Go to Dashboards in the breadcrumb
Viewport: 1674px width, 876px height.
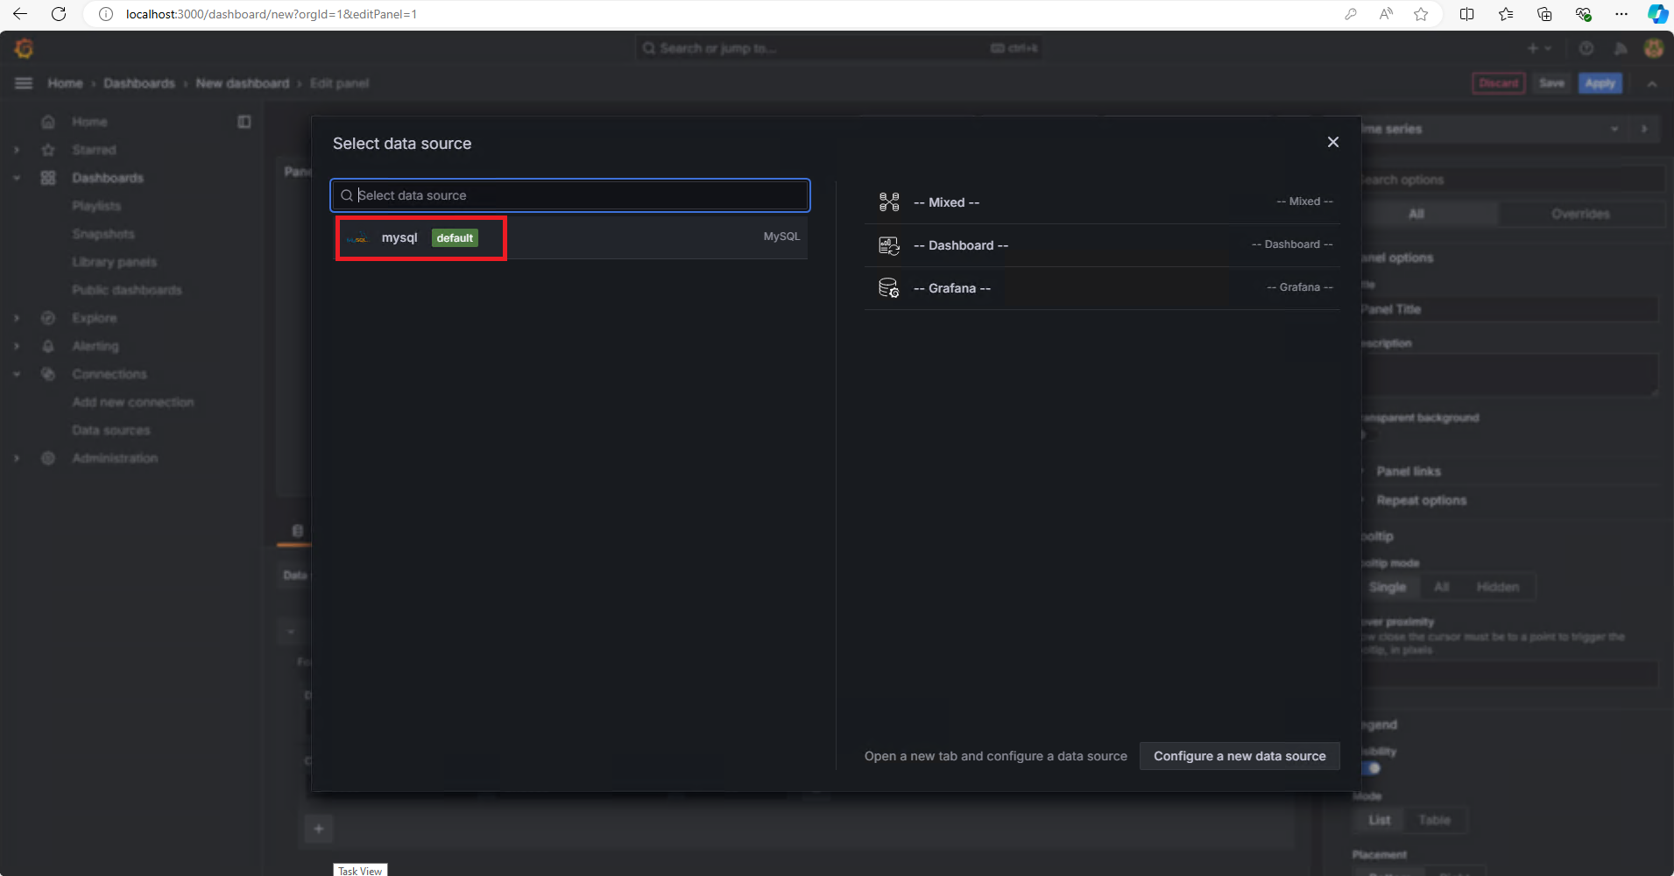(x=139, y=83)
